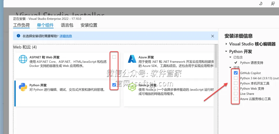The height and width of the screenshot is (134, 279).
Task: Uncheck the GitHub Copilot option
Action: coord(236,73)
